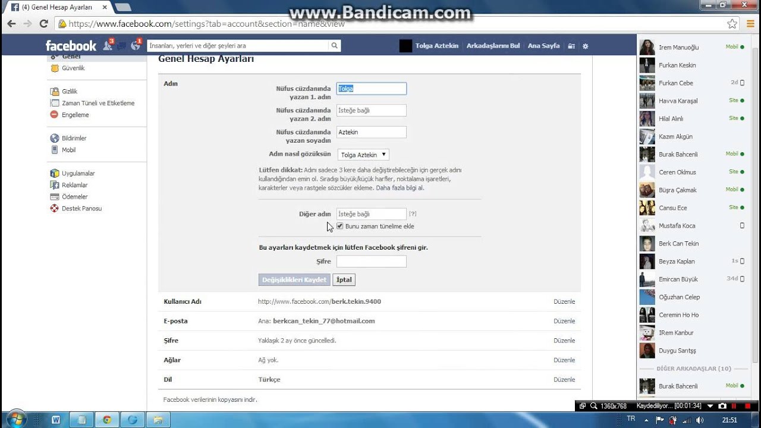Click Düzenle for Dil row
The image size is (761, 428).
click(564, 380)
